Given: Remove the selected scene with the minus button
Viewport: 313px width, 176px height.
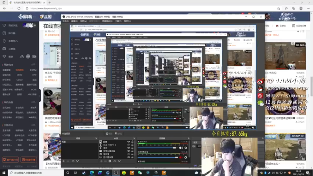Looking at the screenshot, I should tap(68, 161).
